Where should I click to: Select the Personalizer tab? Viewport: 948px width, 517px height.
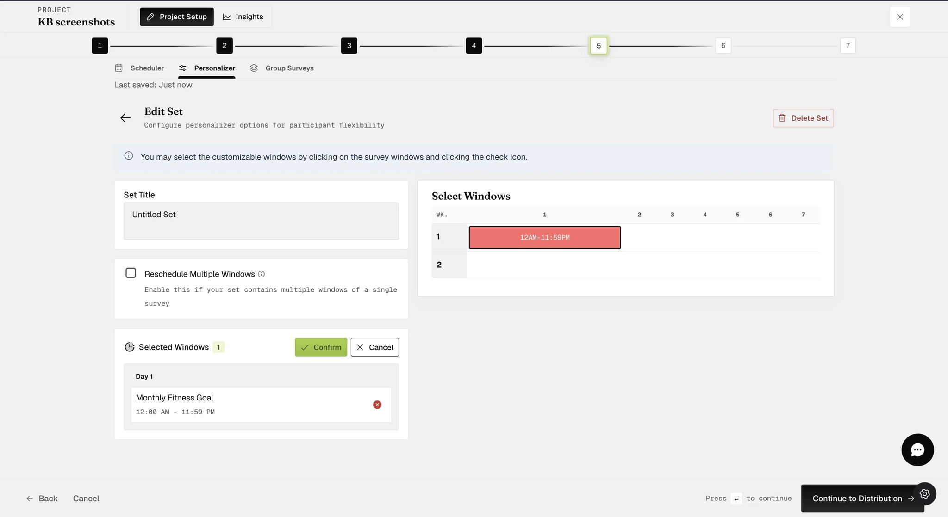point(207,68)
